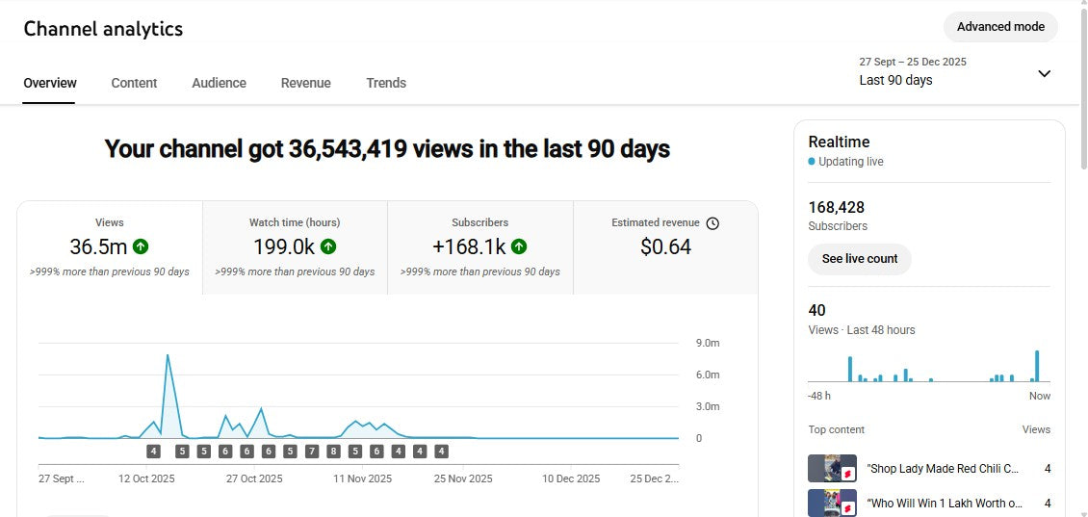Viewport: 1088px width, 517px height.
Task: Click the blue Updating live dot
Action: click(812, 162)
